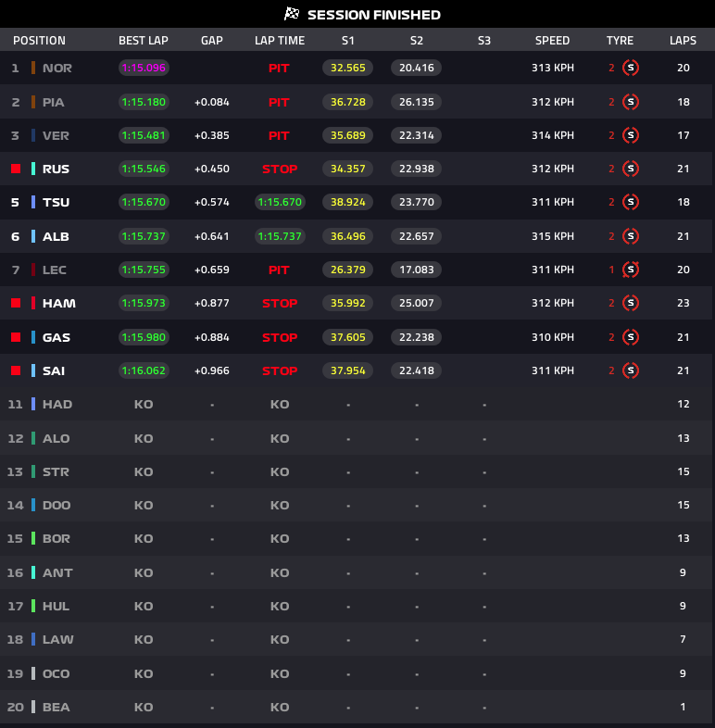Select the tyre compound icon in VER's row
Viewport: 715px width, 728px height.
[631, 135]
